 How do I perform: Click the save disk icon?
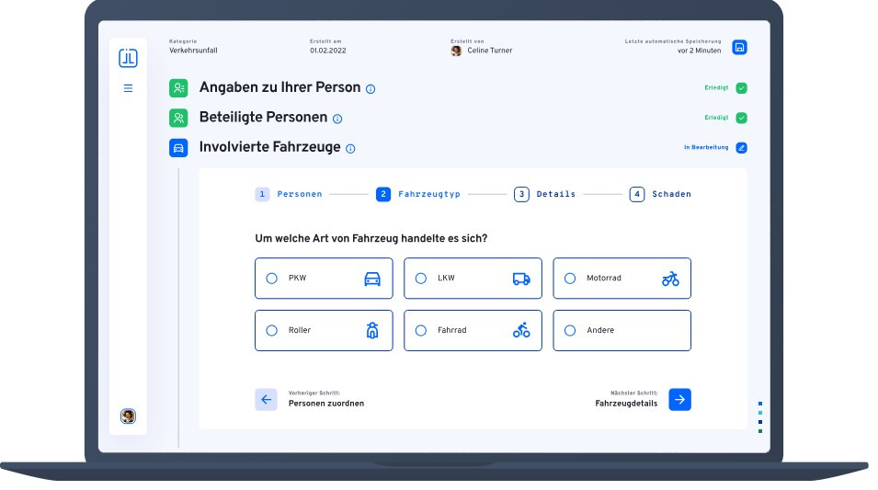[739, 47]
